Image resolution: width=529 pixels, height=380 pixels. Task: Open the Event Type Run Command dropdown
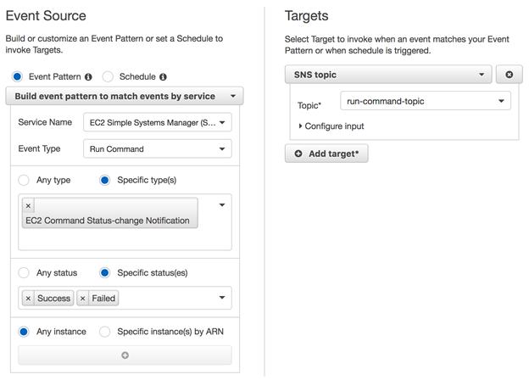point(158,148)
